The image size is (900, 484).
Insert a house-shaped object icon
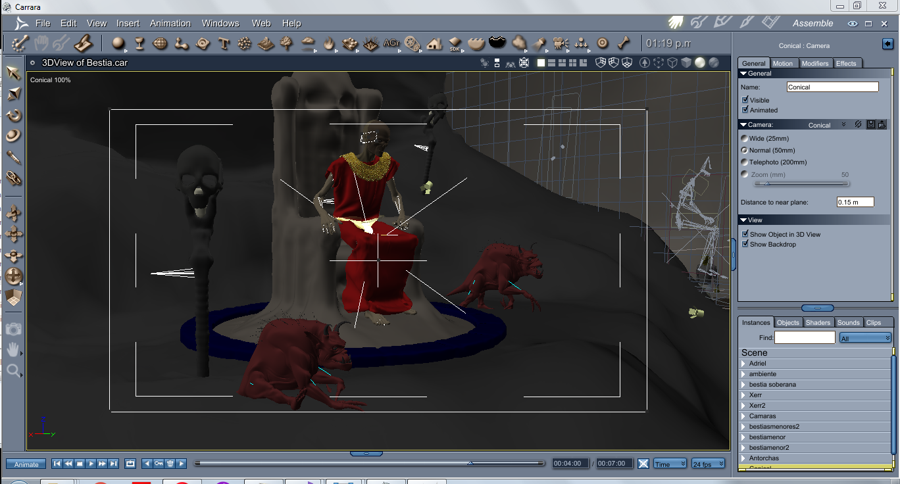[x=434, y=43]
